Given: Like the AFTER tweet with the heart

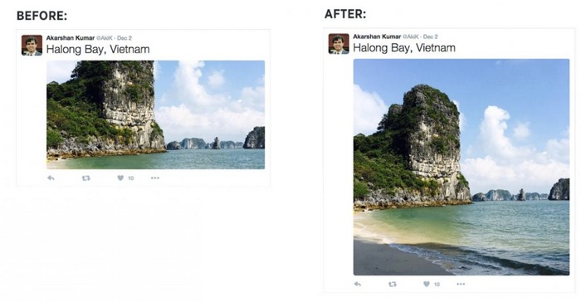Looking at the screenshot, I should [x=427, y=284].
